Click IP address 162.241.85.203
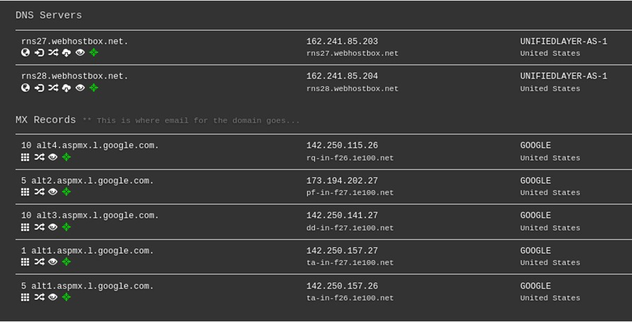 coord(342,41)
